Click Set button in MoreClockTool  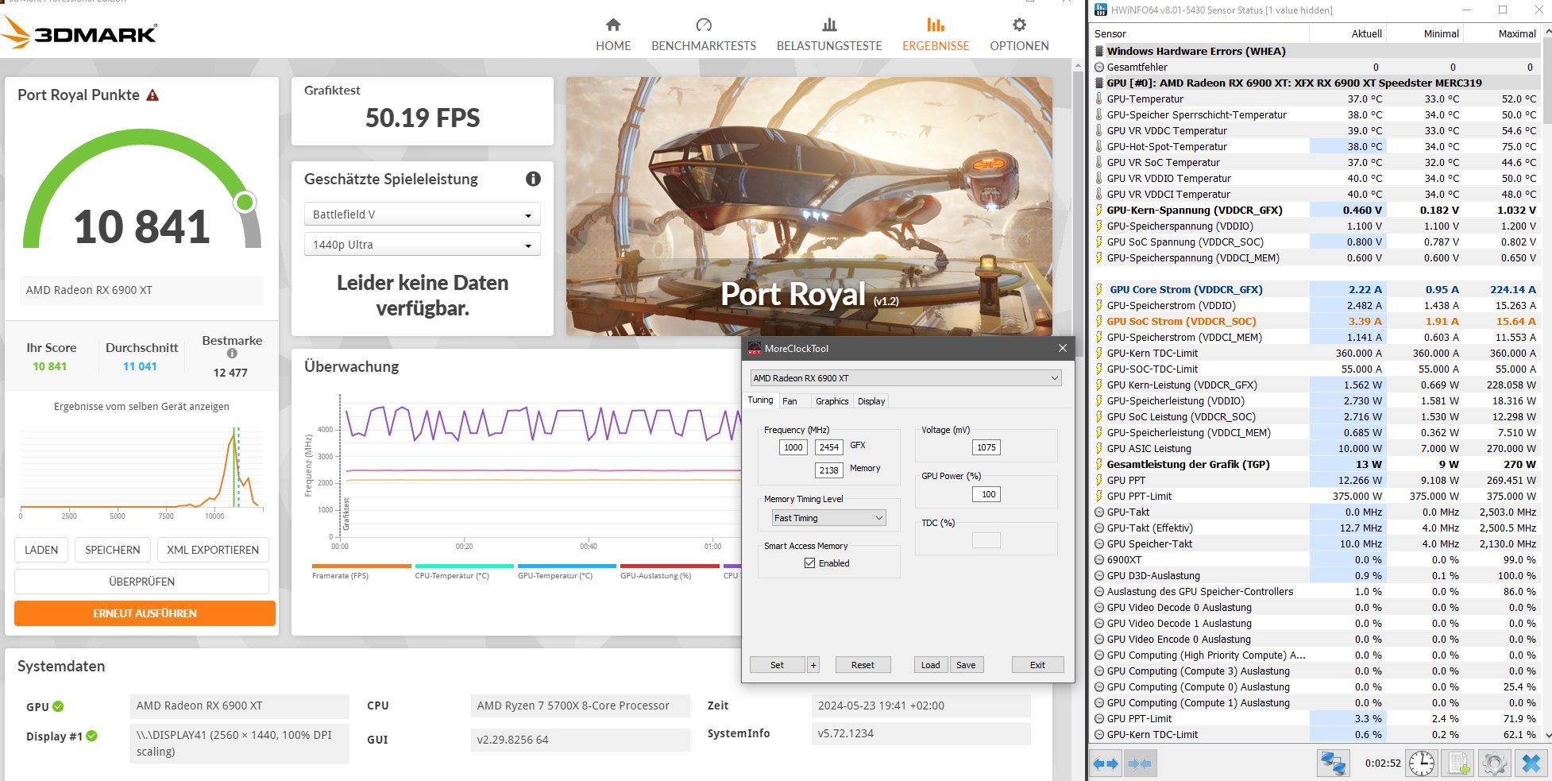pyautogui.click(x=777, y=665)
